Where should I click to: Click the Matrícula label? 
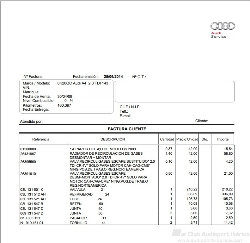coord(31,92)
